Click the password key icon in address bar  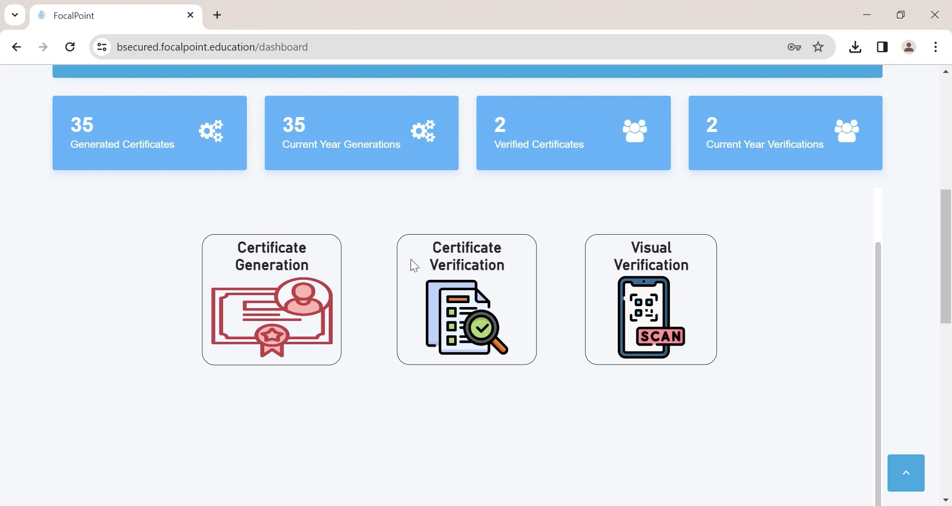tap(794, 47)
